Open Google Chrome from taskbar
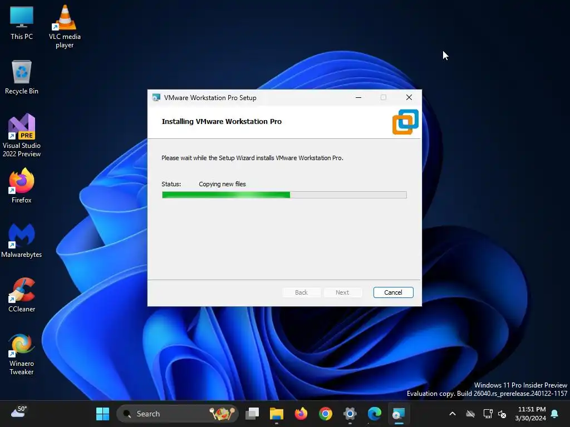 pyautogui.click(x=325, y=414)
